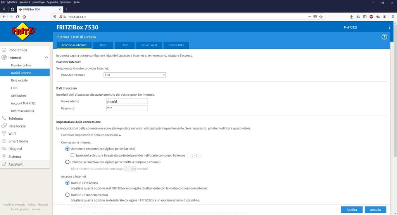Click the Assistenti icon in sidebar
This screenshot has width=397, height=215.
point(4,164)
